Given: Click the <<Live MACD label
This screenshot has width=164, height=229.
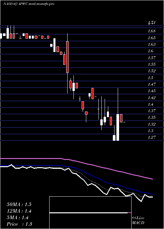Looking at the screenshot, I should pos(138,220).
